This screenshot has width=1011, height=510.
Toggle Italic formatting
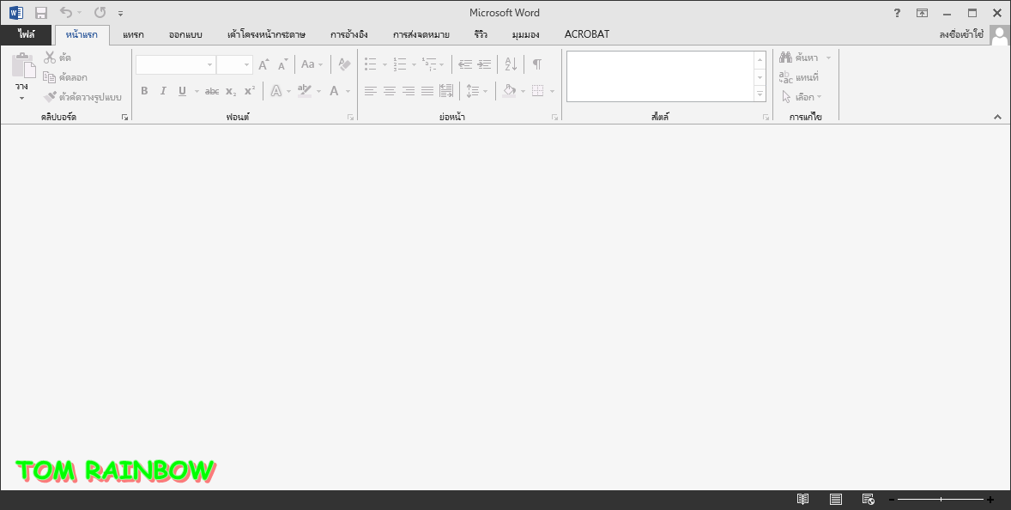[163, 91]
